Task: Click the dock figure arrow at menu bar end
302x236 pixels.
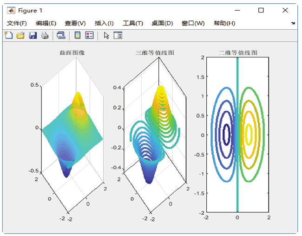Action: tap(293, 23)
